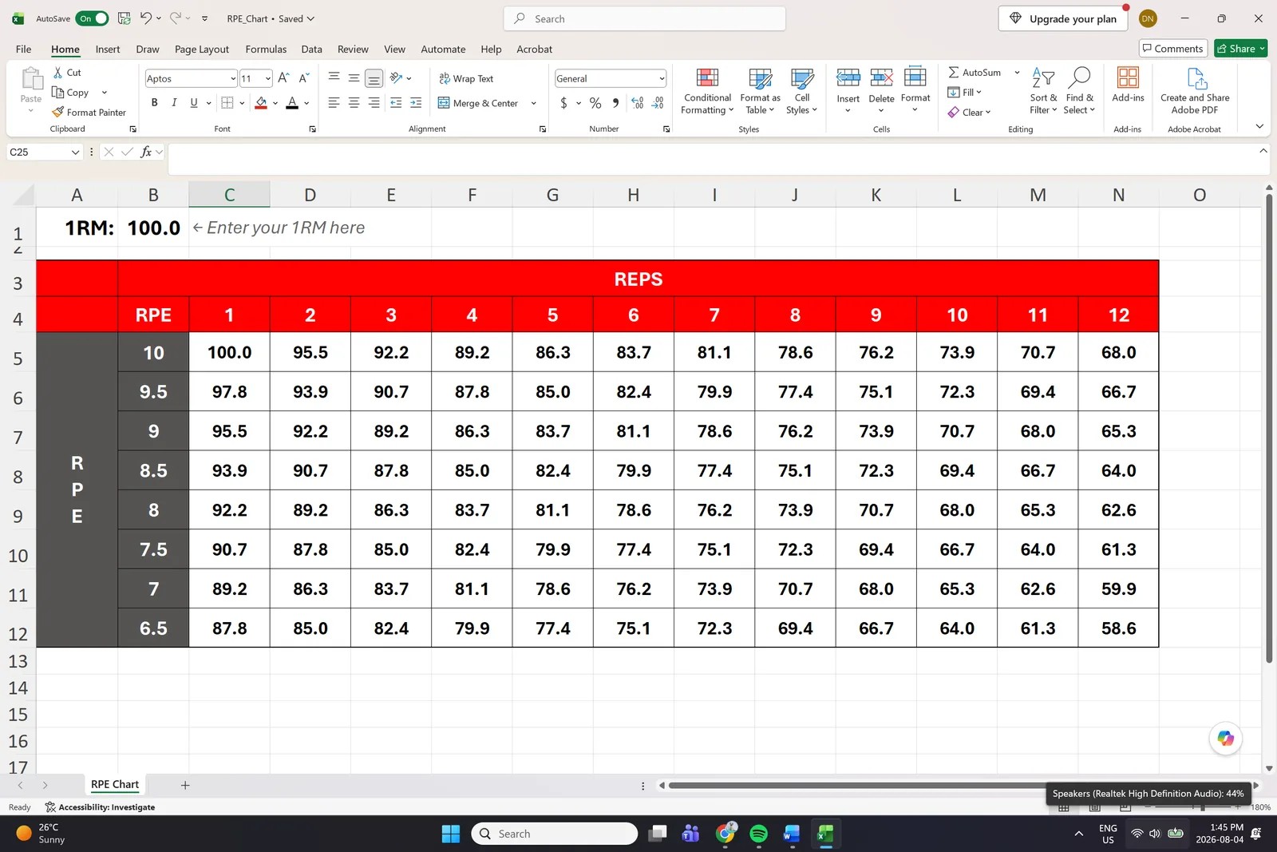The width and height of the screenshot is (1277, 852).
Task: Select the RPE Chart sheet tab
Action: pyautogui.click(x=115, y=785)
